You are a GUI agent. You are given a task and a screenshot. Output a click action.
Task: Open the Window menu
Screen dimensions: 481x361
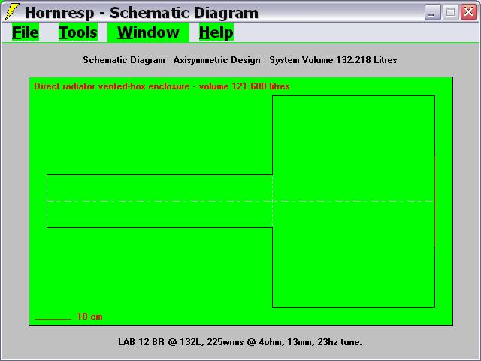(148, 32)
